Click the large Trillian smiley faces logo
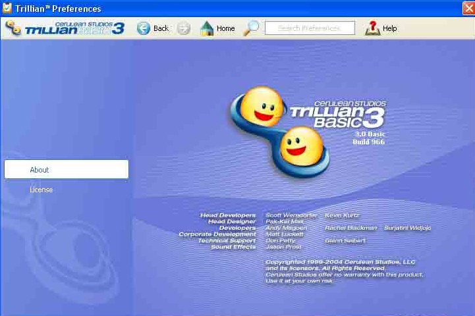 280,131
